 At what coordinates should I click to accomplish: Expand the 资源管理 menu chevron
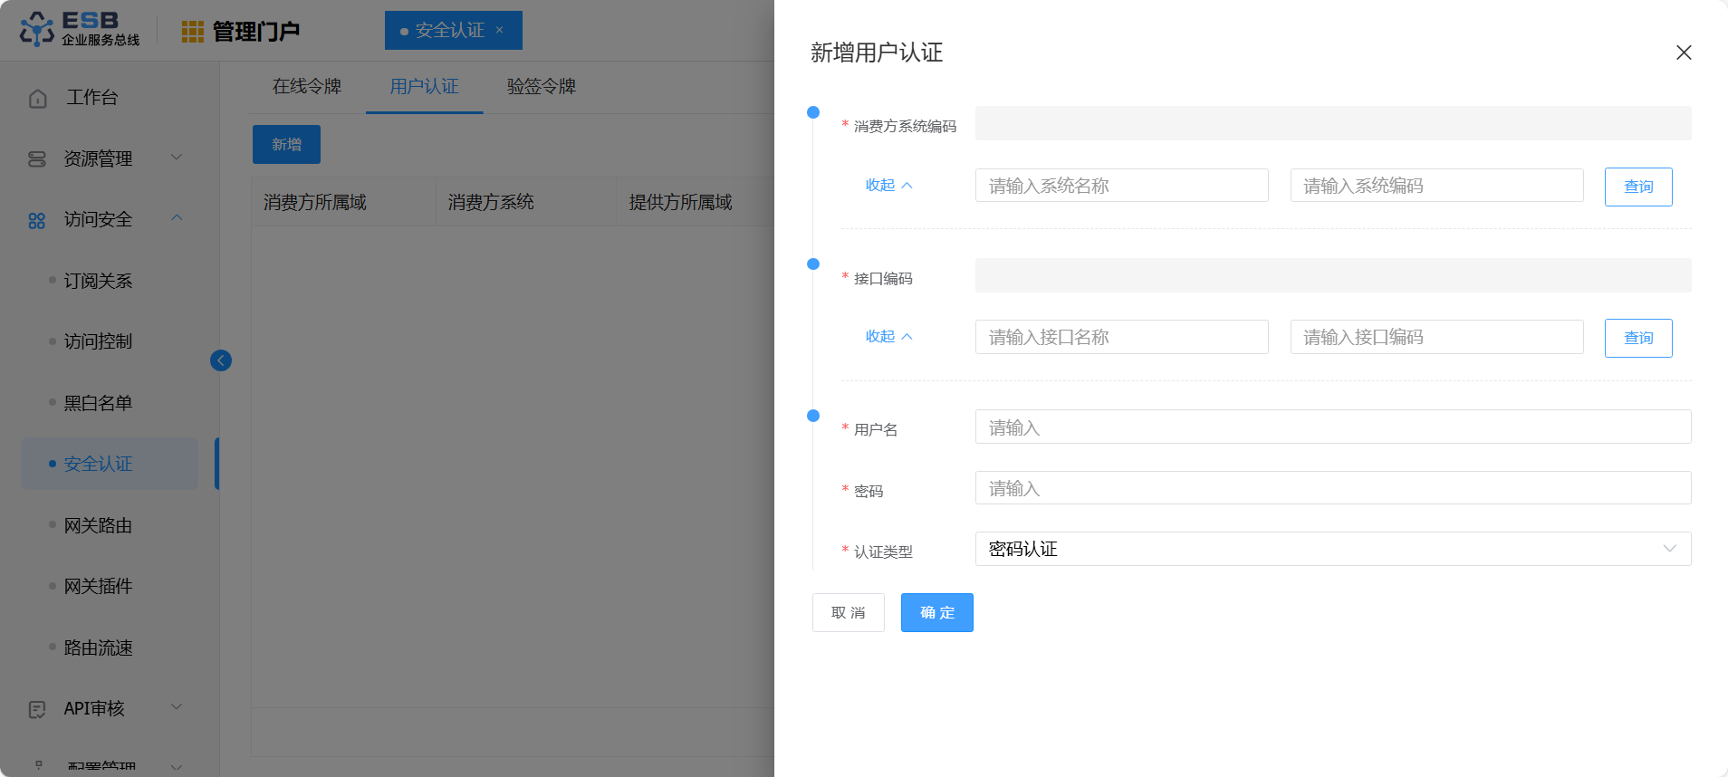coord(177,158)
